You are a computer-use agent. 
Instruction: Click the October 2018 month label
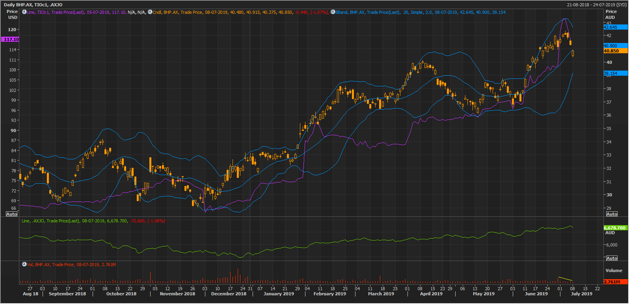pyautogui.click(x=121, y=294)
